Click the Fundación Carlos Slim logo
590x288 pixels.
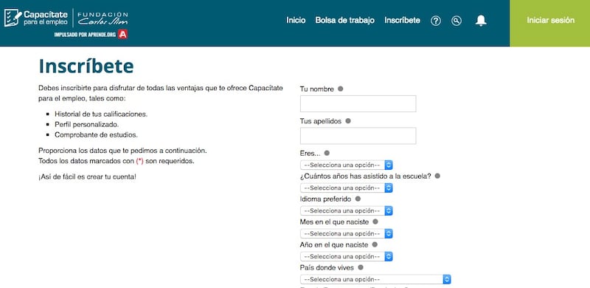103,18
